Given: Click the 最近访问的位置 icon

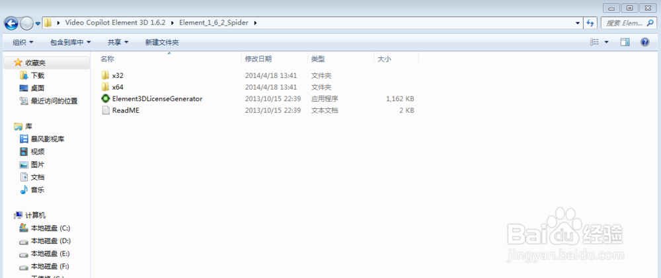Looking at the screenshot, I should tap(24, 100).
